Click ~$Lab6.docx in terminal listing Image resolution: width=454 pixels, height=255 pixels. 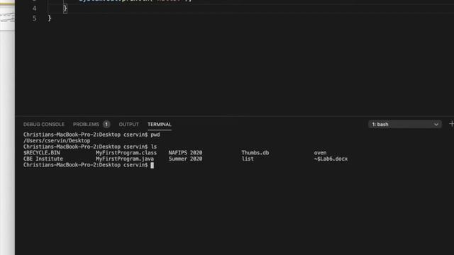(x=331, y=159)
